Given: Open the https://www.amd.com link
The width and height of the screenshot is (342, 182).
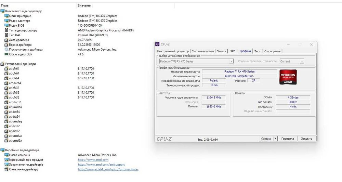Looking at the screenshot, I should 93,160.
